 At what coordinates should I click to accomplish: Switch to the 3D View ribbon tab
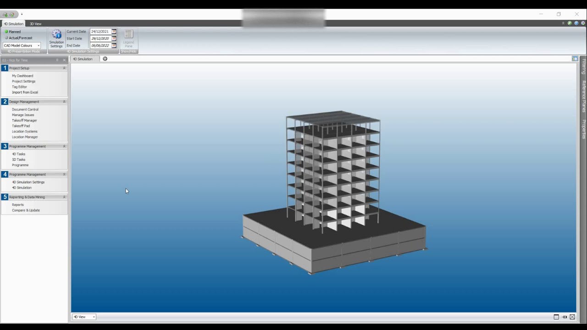[x=35, y=24]
